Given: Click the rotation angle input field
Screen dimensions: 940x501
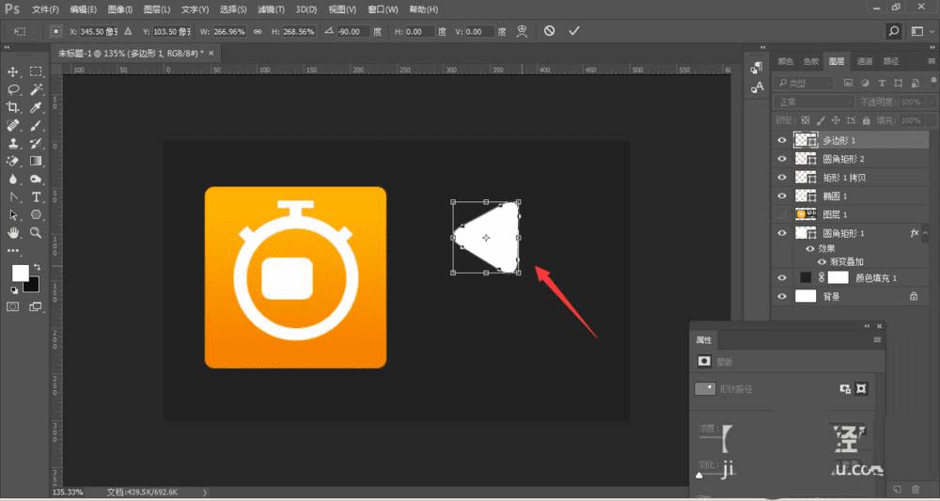Looking at the screenshot, I should coord(353,31).
